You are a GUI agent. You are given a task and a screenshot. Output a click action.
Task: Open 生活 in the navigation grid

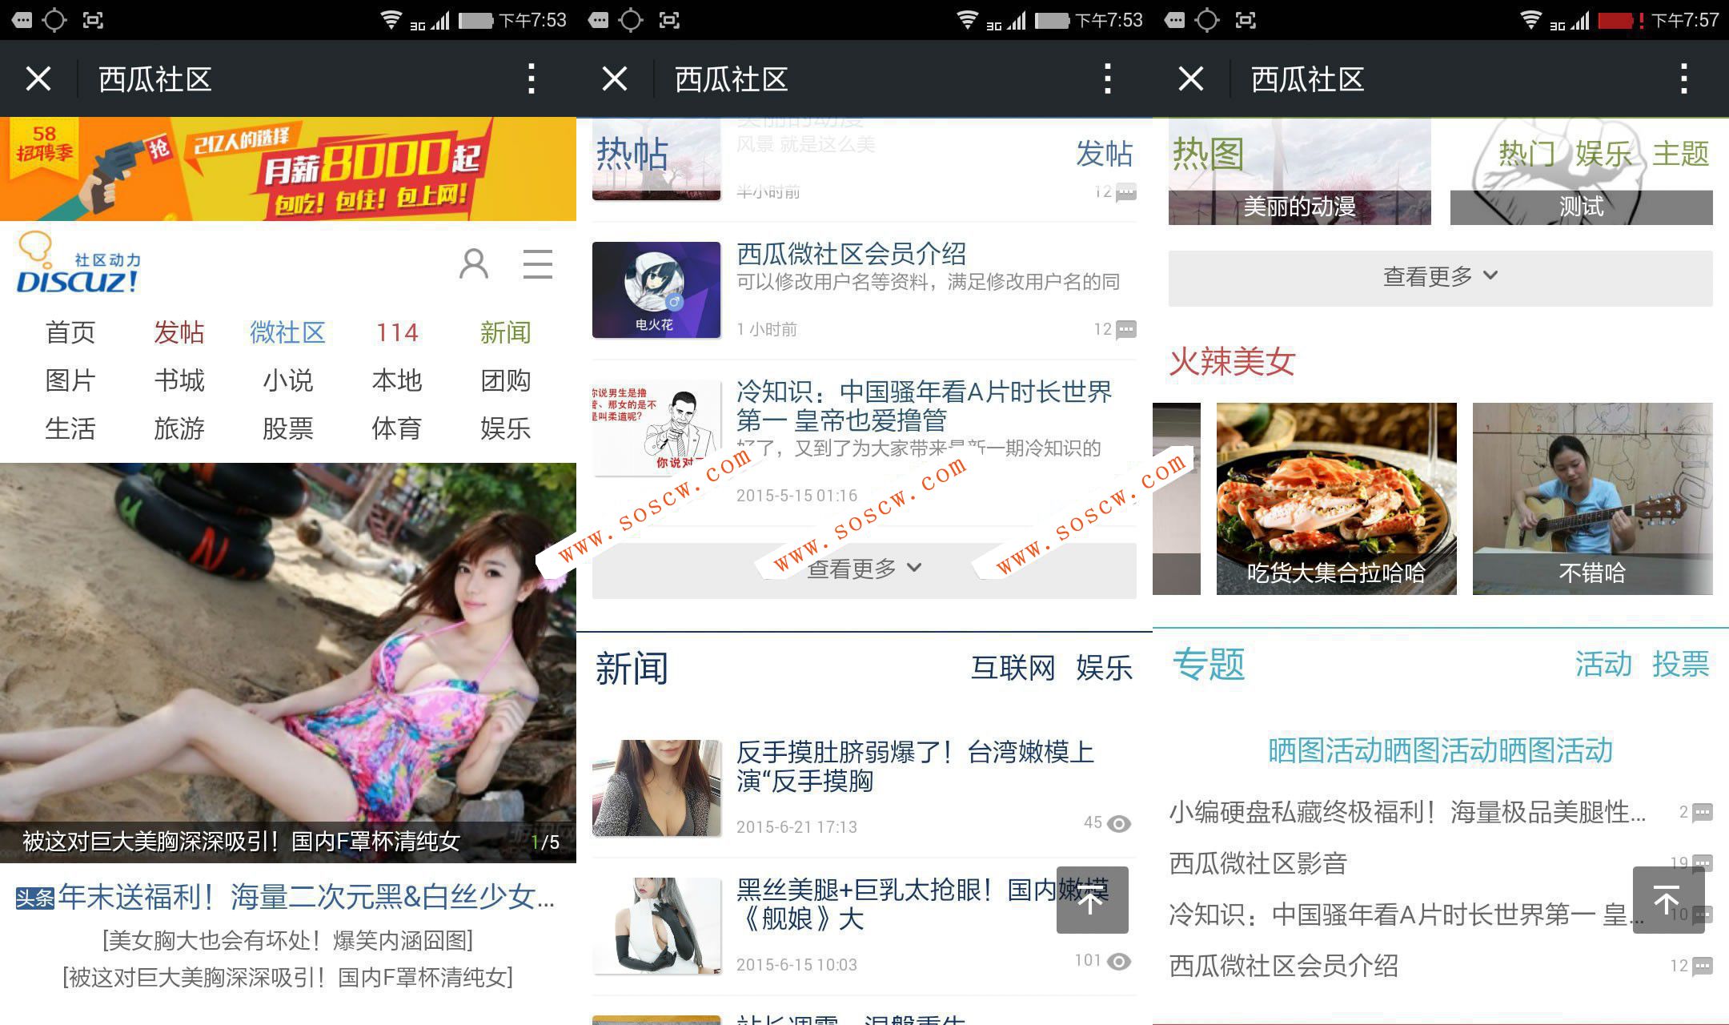pyautogui.click(x=70, y=428)
